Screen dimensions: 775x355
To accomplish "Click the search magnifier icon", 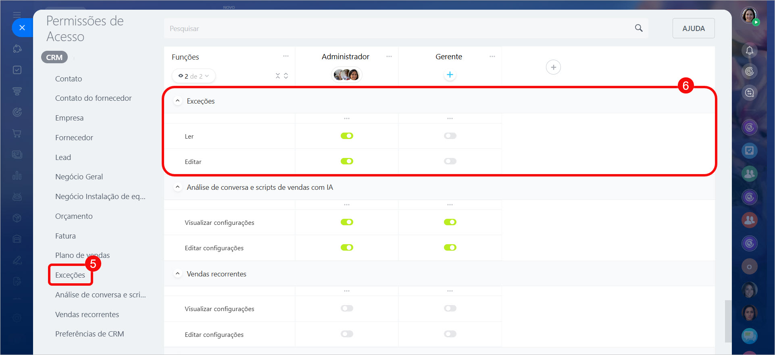I will [639, 28].
